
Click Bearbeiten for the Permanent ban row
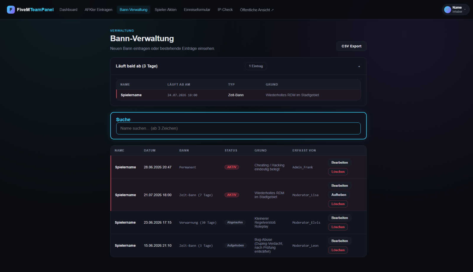(x=340, y=163)
